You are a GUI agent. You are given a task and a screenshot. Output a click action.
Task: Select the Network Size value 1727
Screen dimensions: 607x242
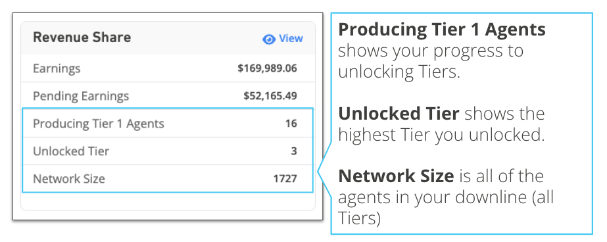(285, 178)
